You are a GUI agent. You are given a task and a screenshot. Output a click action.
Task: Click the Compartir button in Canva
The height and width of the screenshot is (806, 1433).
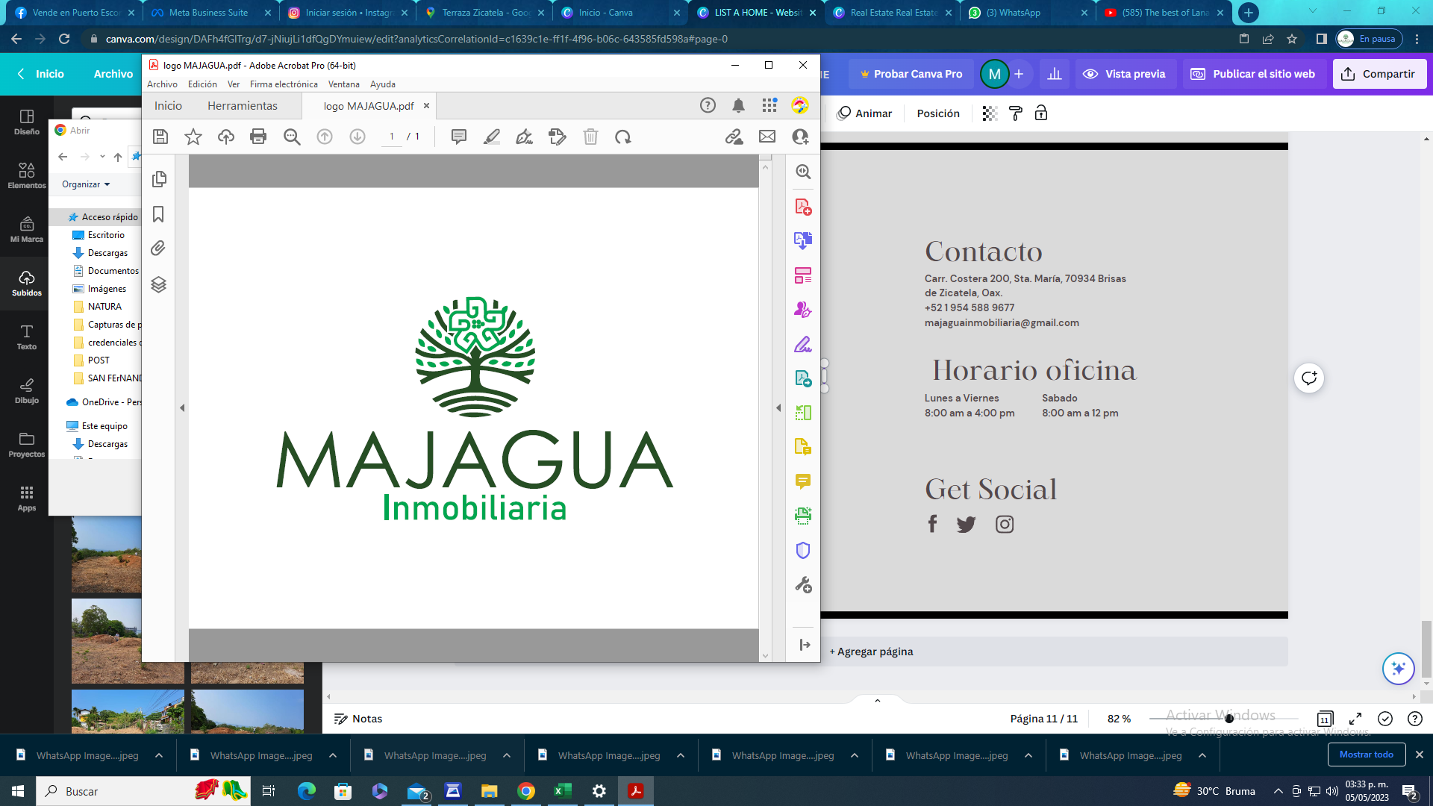(1379, 74)
